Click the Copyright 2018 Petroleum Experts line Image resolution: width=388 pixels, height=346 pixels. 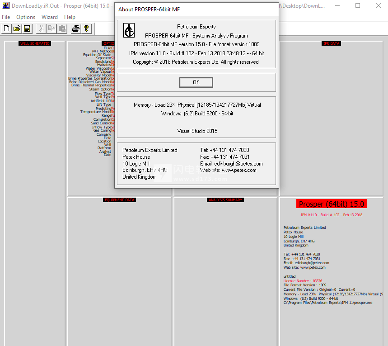(x=196, y=62)
